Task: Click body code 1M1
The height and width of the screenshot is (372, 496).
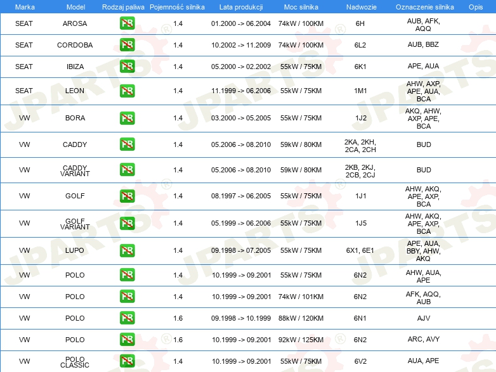Action: [x=361, y=91]
